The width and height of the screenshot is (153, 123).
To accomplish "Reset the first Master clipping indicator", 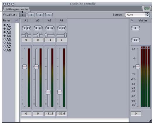I will tap(142, 47).
